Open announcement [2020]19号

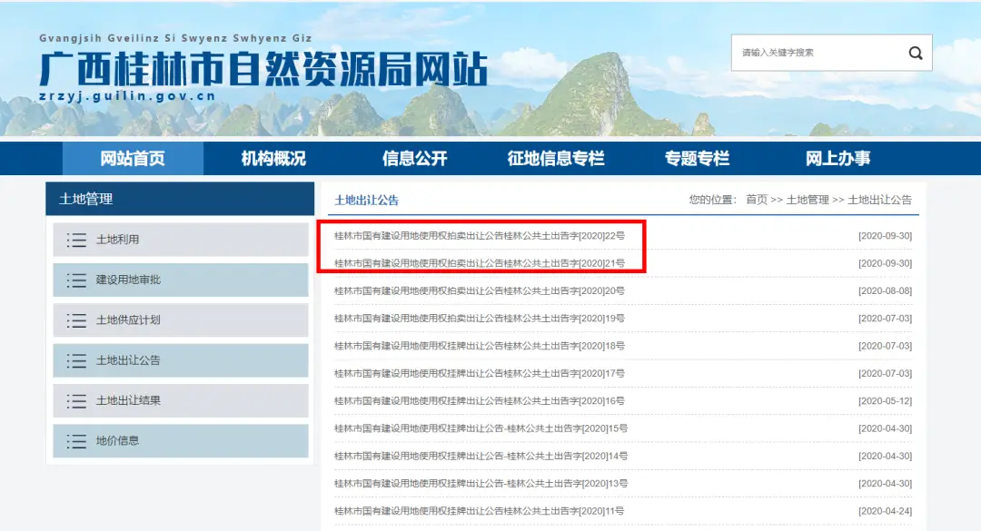[480, 319]
